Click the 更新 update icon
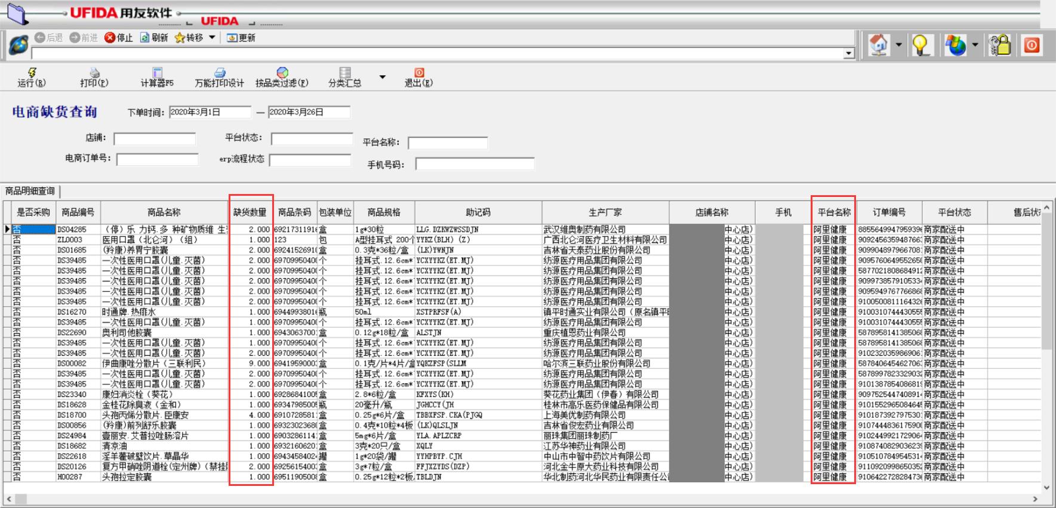Viewport: 1056px width, 508px height. tap(232, 38)
